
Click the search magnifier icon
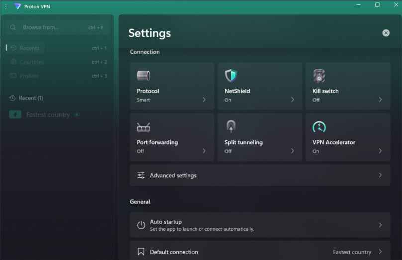[13, 27]
